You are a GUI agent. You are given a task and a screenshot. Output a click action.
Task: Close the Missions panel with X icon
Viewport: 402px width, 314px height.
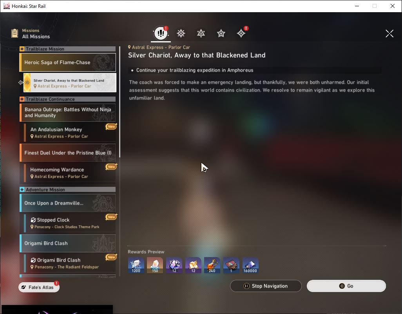(x=389, y=33)
